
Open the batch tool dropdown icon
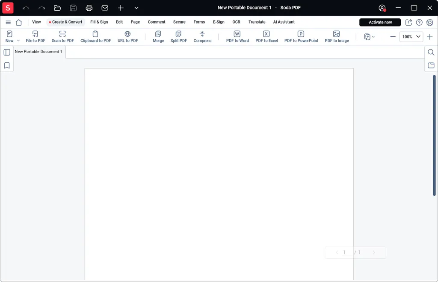(x=369, y=37)
